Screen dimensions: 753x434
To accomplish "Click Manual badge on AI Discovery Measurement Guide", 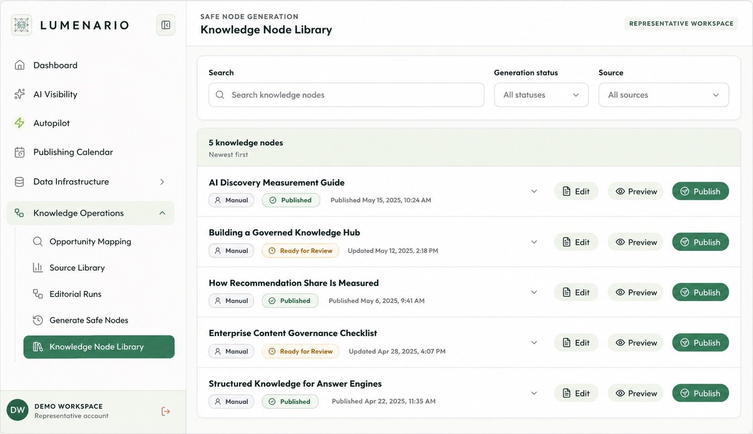I will (231, 200).
